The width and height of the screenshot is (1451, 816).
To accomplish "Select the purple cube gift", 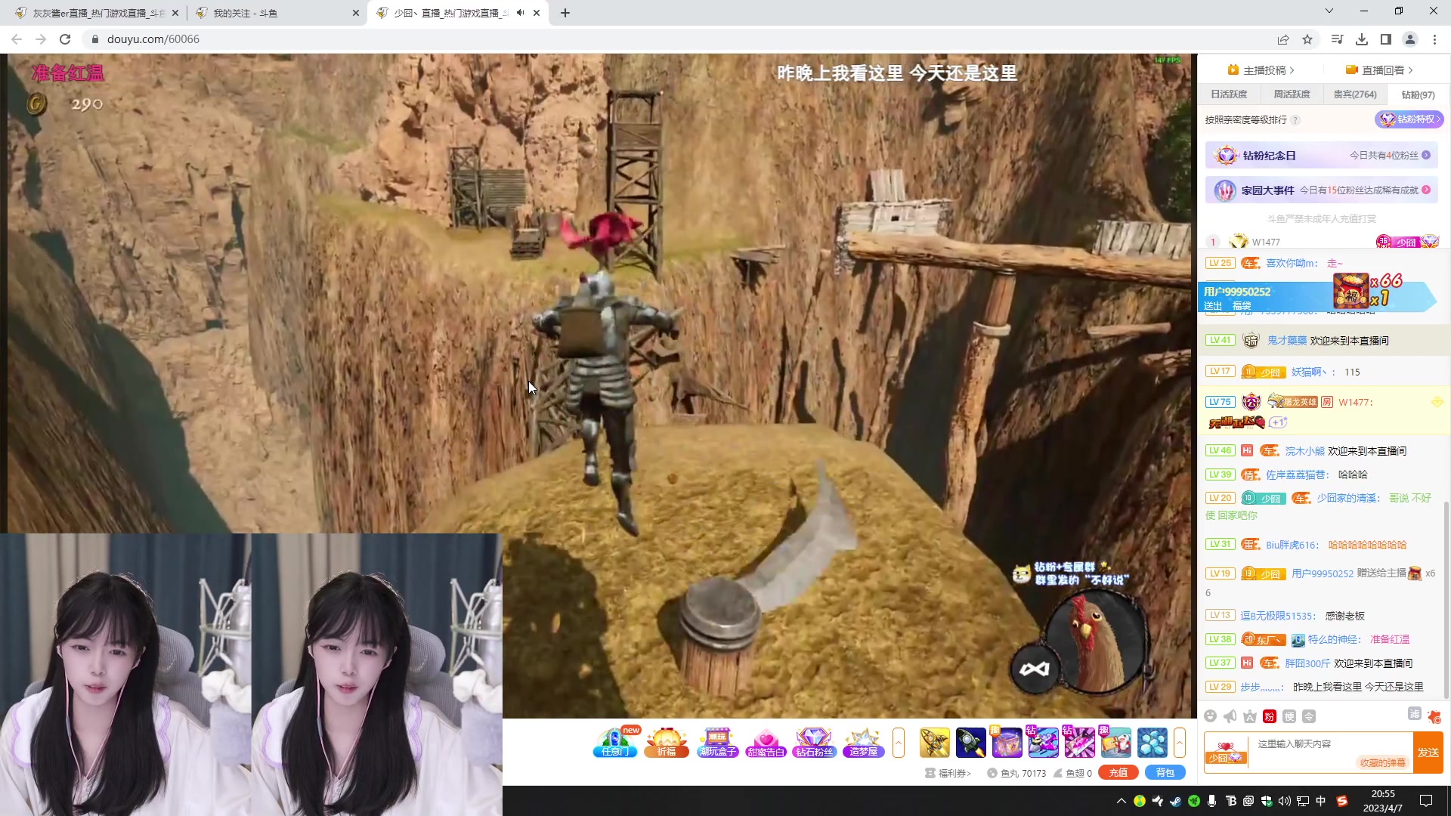I will pos(1007,743).
